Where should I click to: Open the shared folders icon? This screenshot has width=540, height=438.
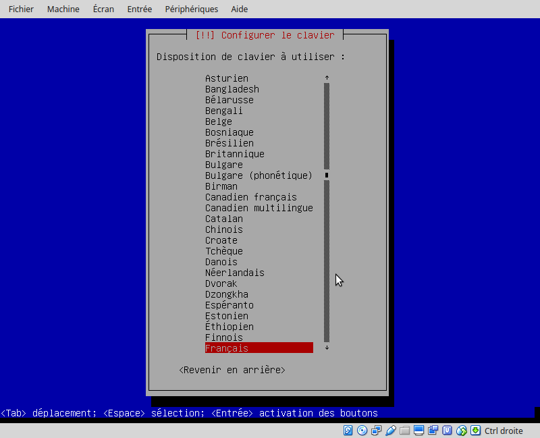click(x=404, y=431)
